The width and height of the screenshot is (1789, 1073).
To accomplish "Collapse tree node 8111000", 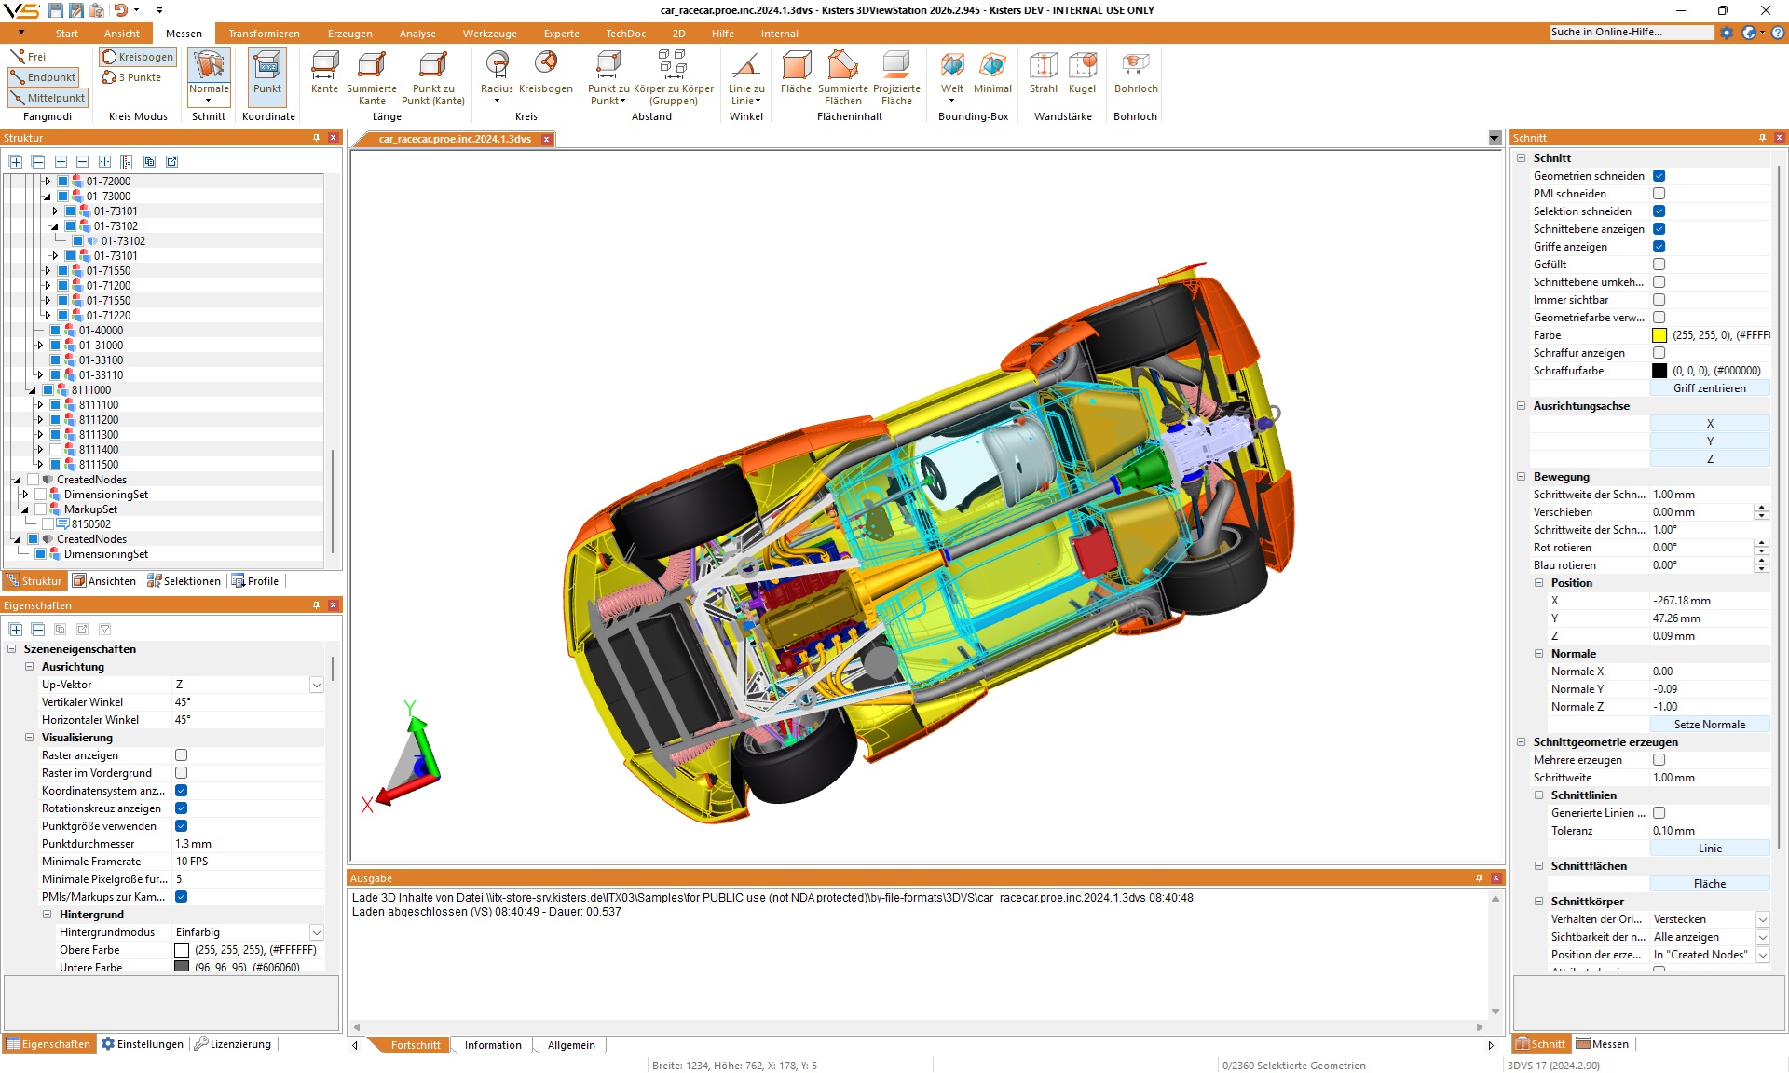I will click(x=33, y=390).
